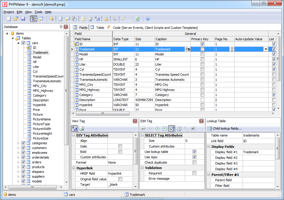Choose text area edit tag icon

click(x=179, y=129)
